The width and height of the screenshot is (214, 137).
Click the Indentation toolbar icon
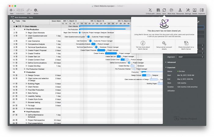click(20, 10)
